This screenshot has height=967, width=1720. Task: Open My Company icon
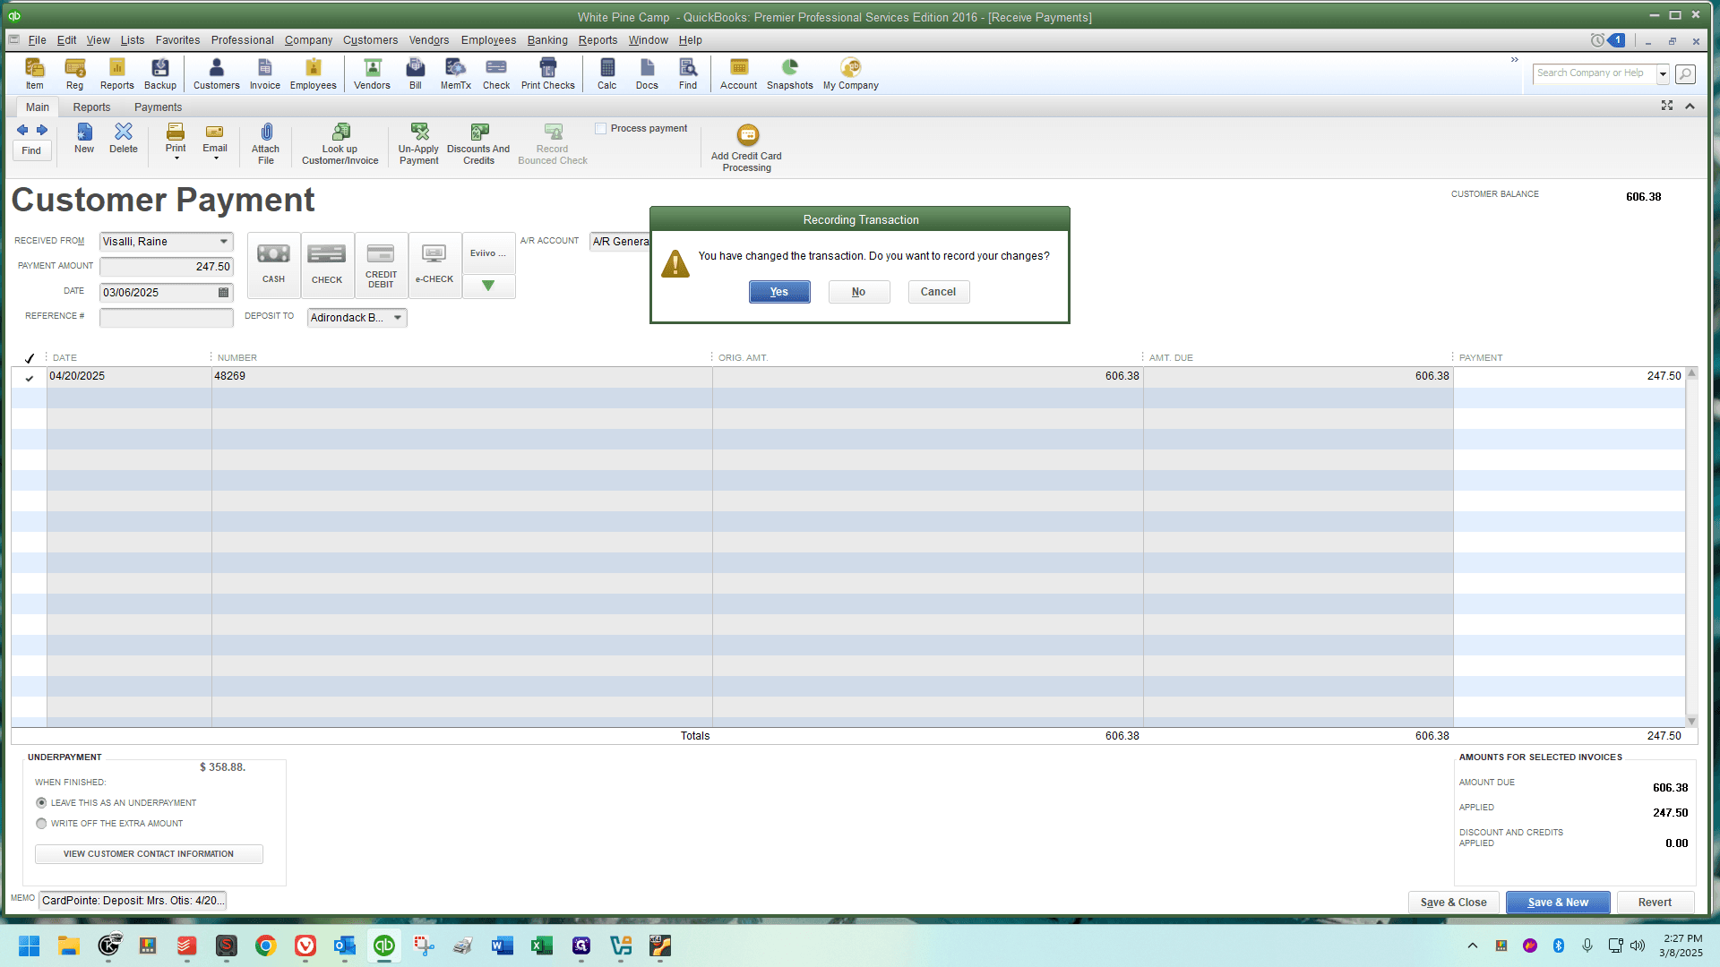coord(851,73)
